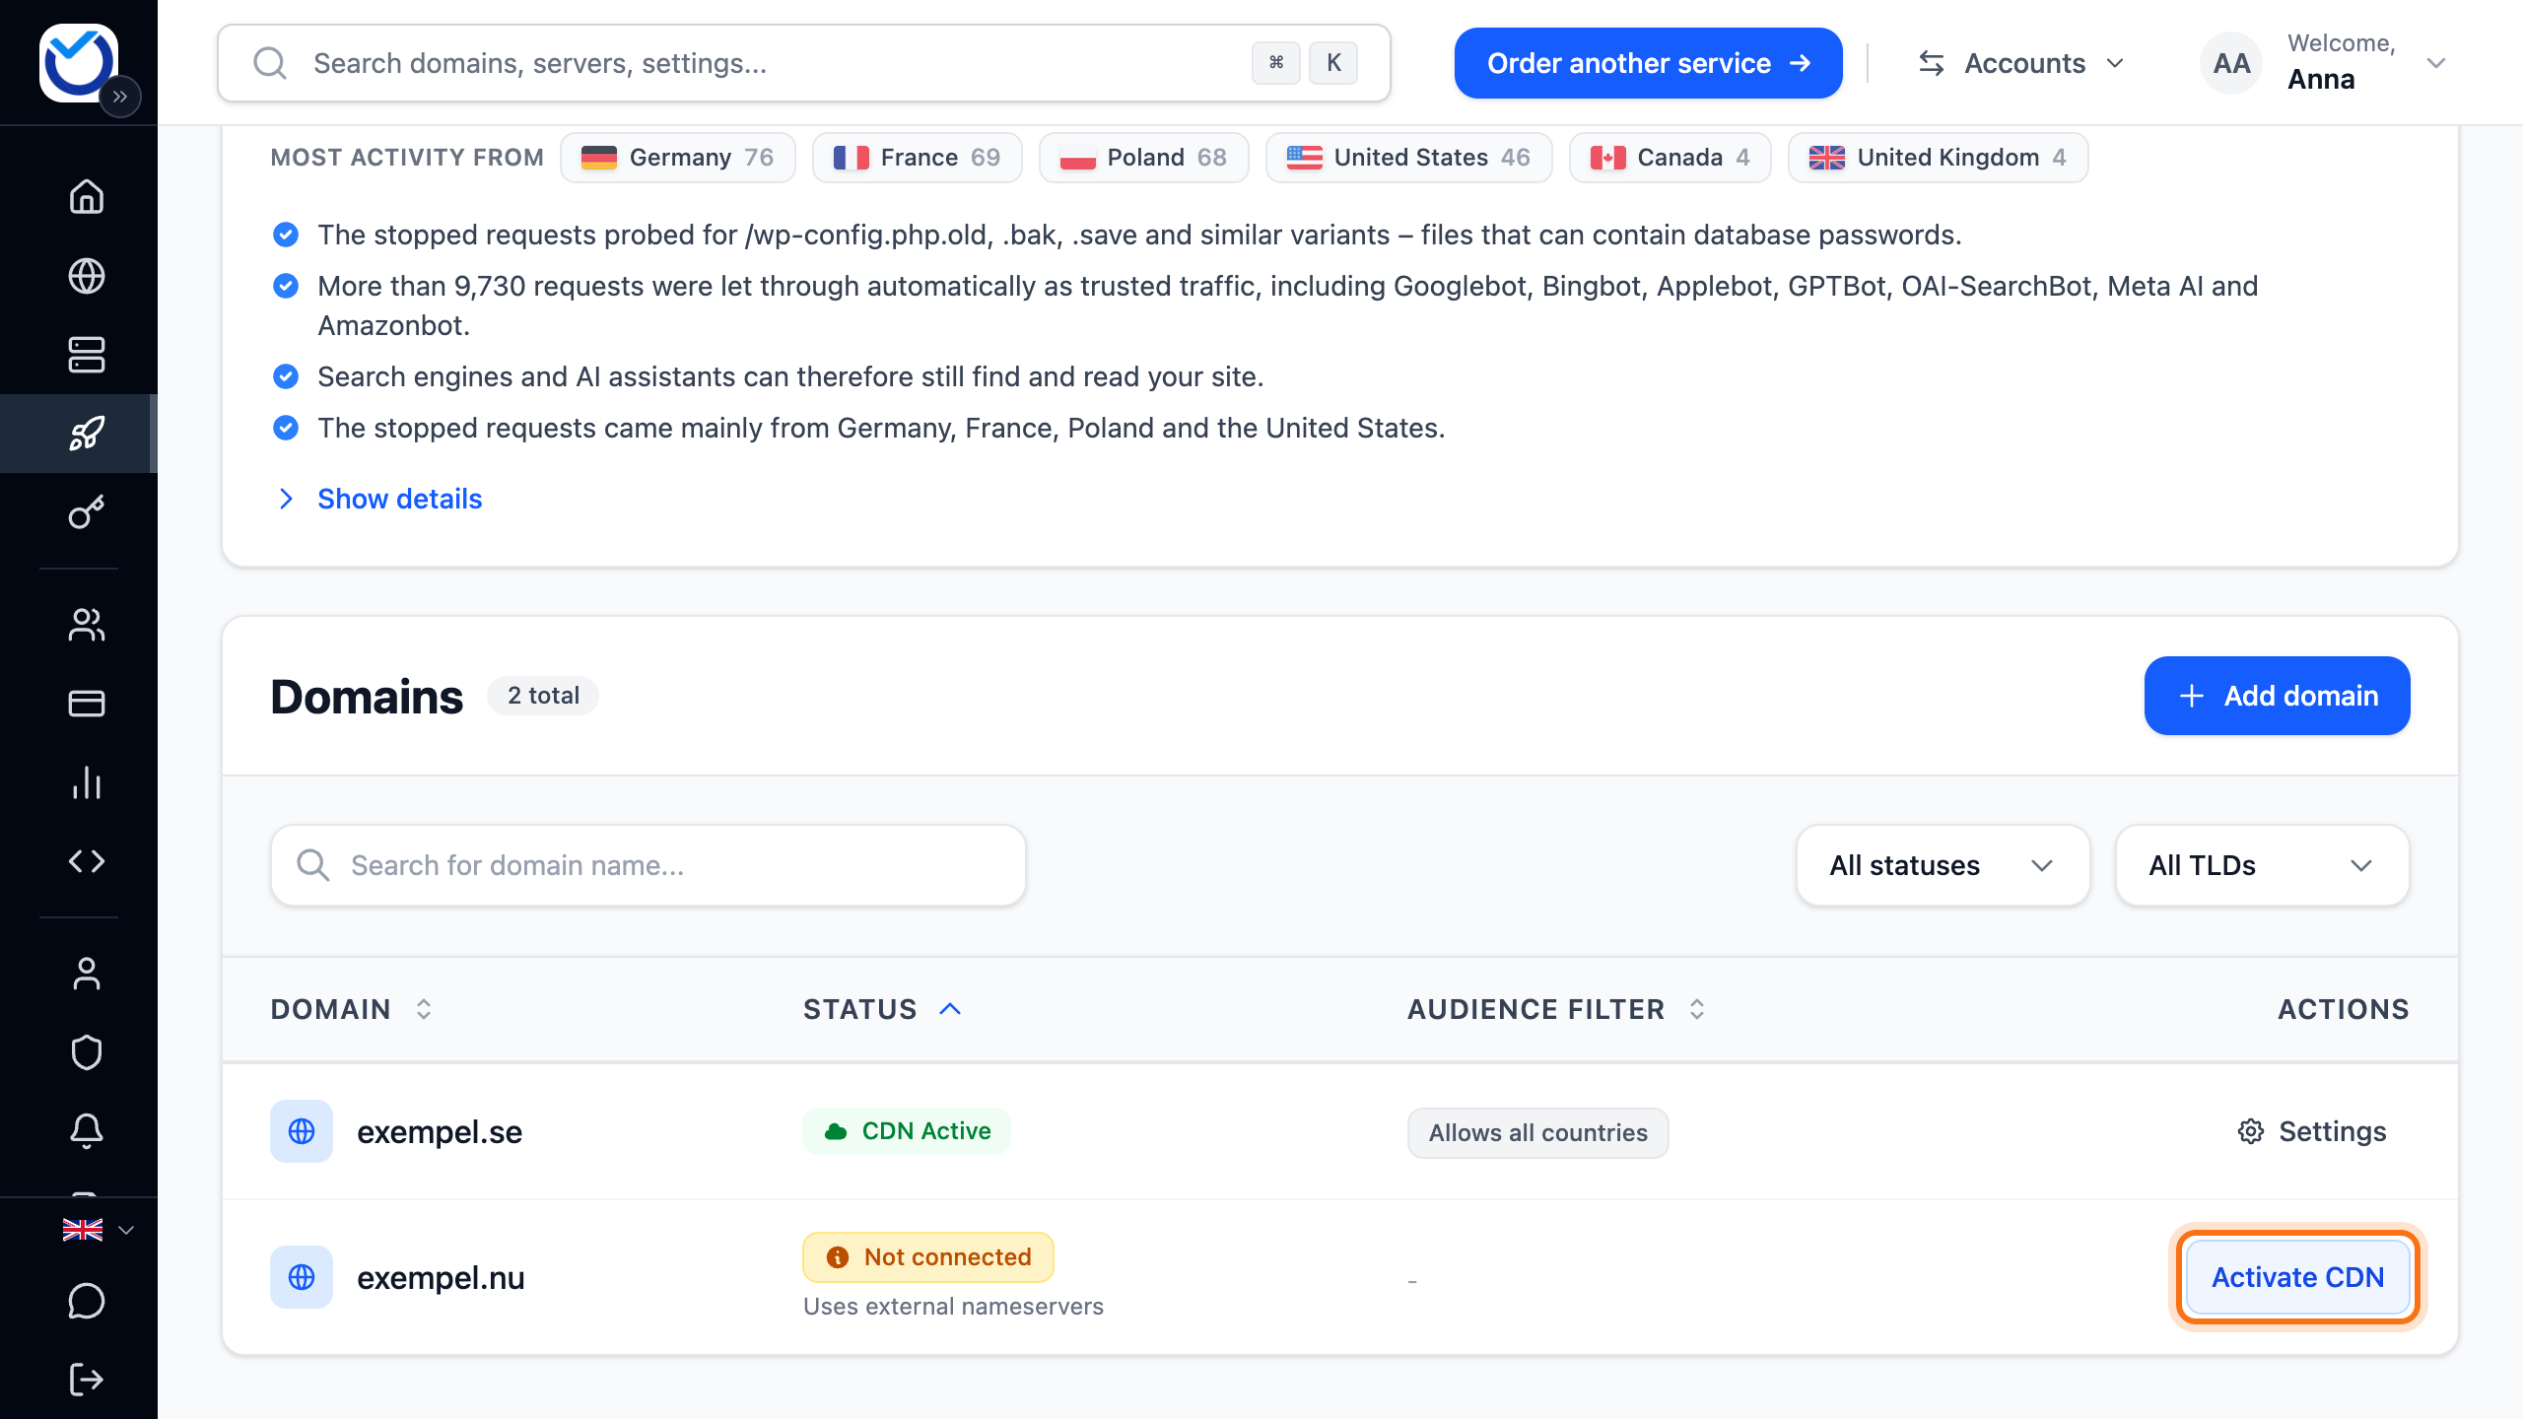
Task: Click Order another service button
Action: [1648, 63]
